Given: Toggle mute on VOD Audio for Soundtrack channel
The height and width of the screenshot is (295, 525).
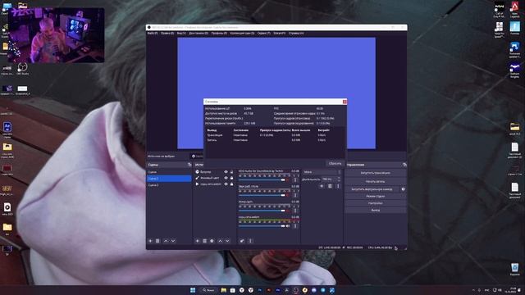Looking at the screenshot, I should 288,180.
